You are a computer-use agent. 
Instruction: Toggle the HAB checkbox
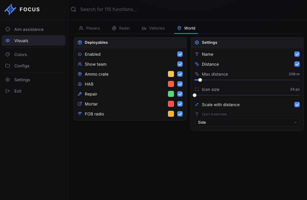point(180,84)
